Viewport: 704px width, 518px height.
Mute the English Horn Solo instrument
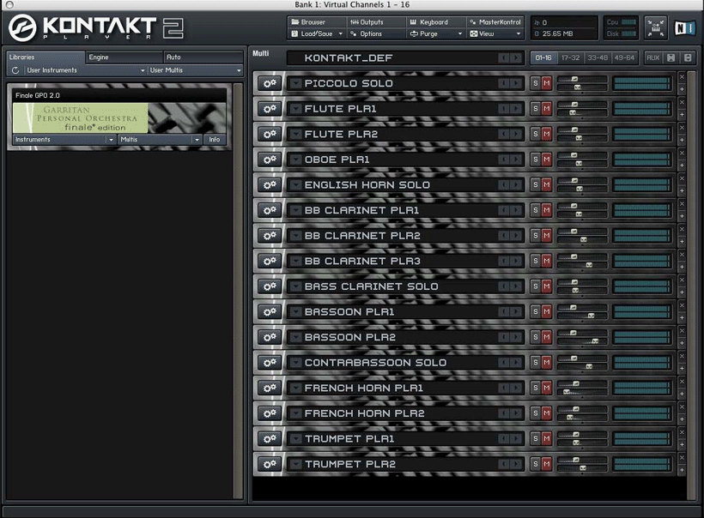click(546, 184)
